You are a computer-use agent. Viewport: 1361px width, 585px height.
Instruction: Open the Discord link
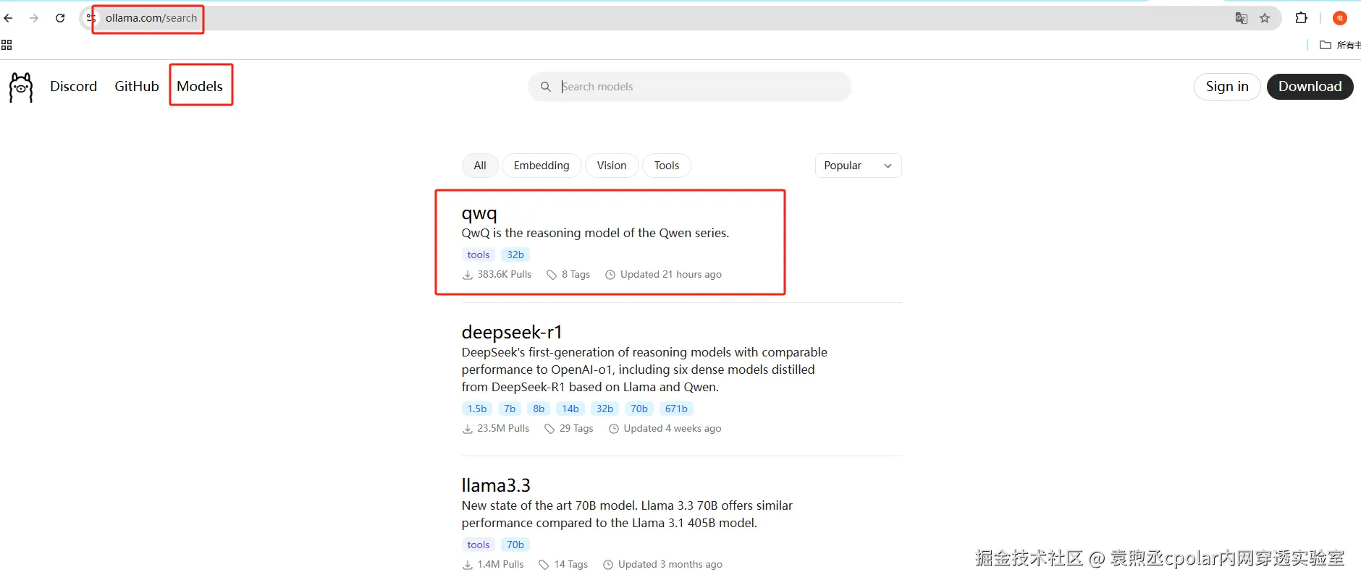[x=73, y=86]
